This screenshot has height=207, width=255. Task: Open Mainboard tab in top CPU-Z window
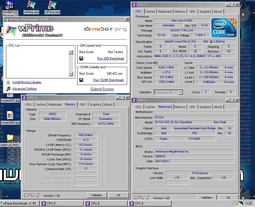point(165,12)
